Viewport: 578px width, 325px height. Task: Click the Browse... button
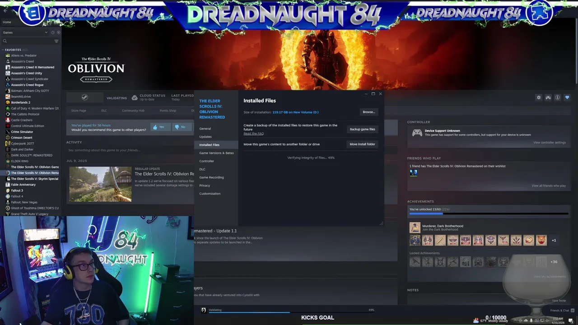click(368, 112)
